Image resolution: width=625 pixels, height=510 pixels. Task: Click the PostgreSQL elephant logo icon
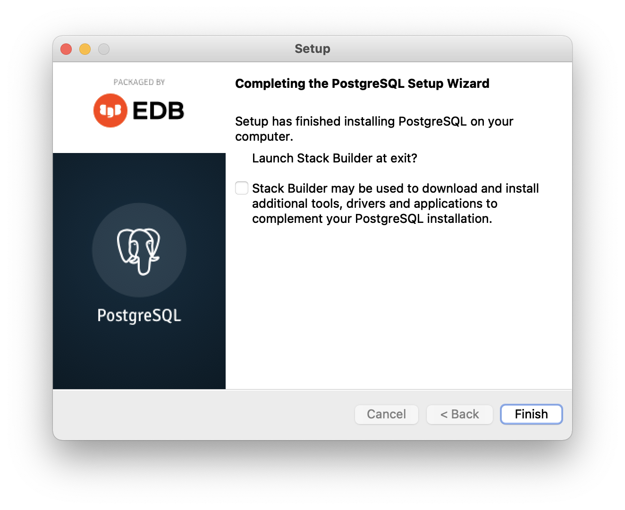coord(139,250)
